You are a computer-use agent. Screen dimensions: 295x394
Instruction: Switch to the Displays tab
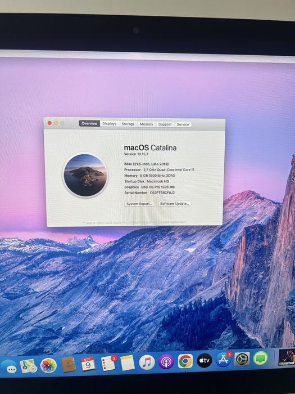point(110,124)
